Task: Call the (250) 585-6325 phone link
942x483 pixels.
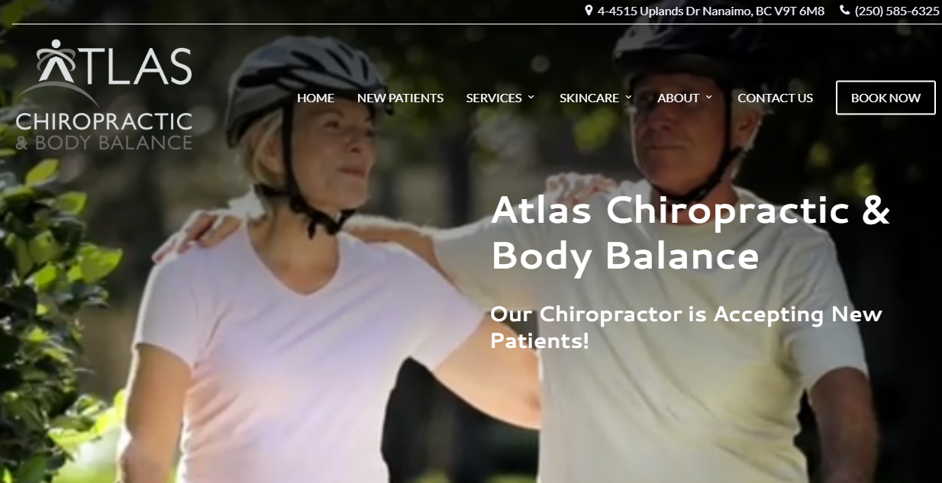Action: 897,11
